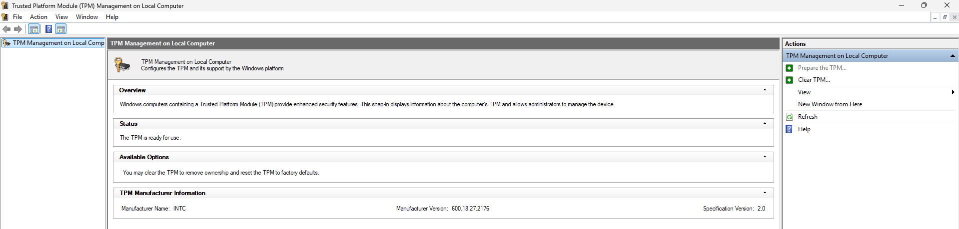Collapse the TPM Manufacturer Information section
The width and height of the screenshot is (959, 229).
(765, 193)
